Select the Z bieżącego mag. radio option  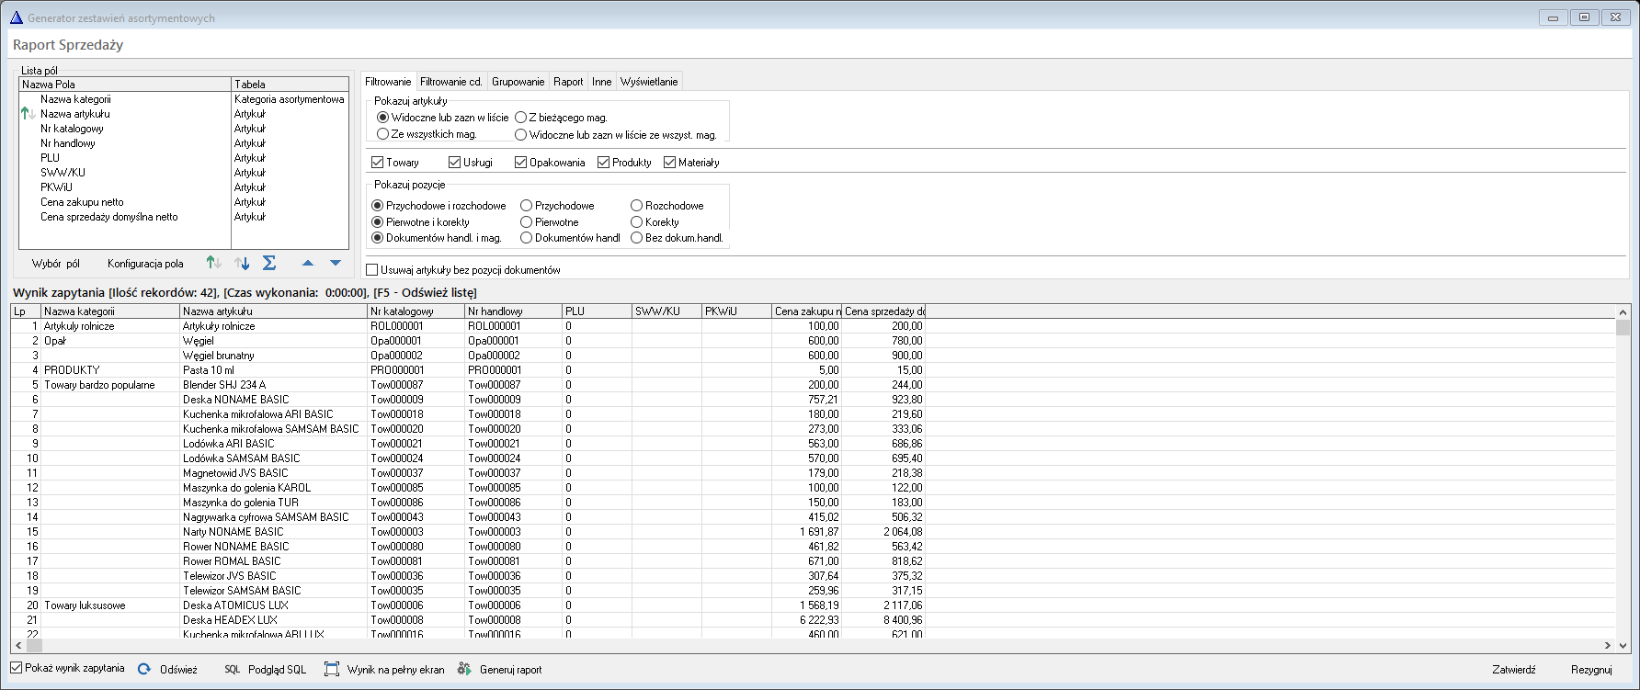[x=520, y=118]
